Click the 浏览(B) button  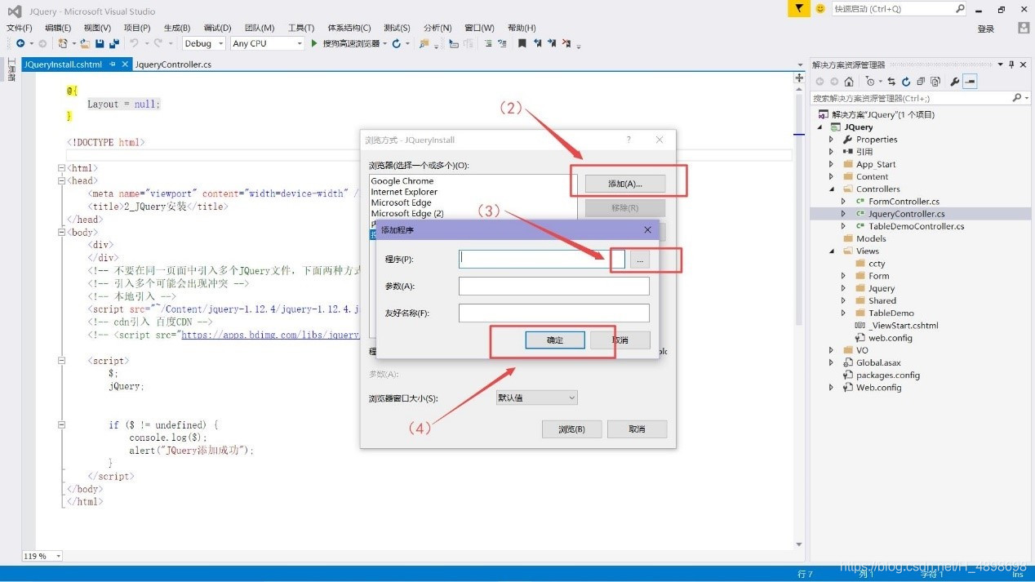point(571,429)
